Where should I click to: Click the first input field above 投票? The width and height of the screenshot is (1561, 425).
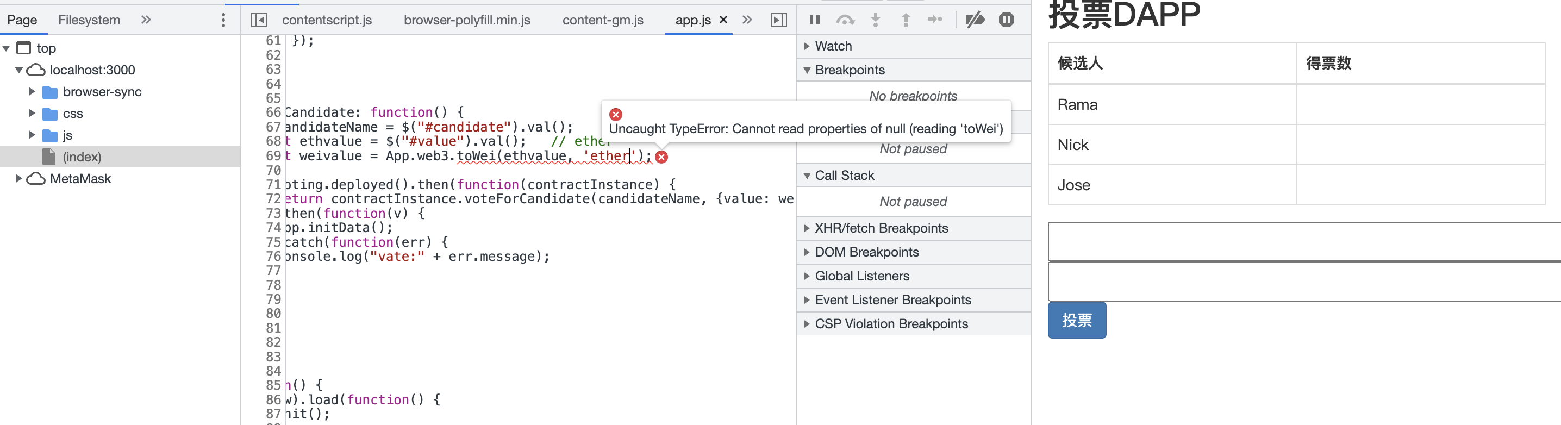pyautogui.click(x=1304, y=241)
